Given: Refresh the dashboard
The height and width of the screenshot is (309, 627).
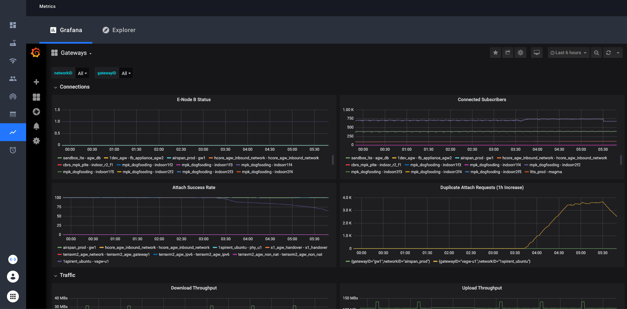Looking at the screenshot, I should click(x=608, y=52).
